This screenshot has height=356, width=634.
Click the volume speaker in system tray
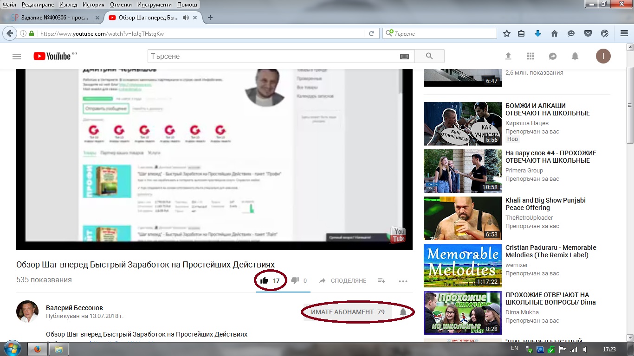click(585, 349)
